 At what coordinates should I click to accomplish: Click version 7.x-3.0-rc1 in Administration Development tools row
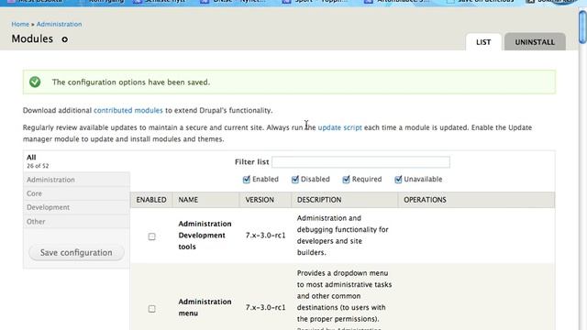tap(265, 236)
